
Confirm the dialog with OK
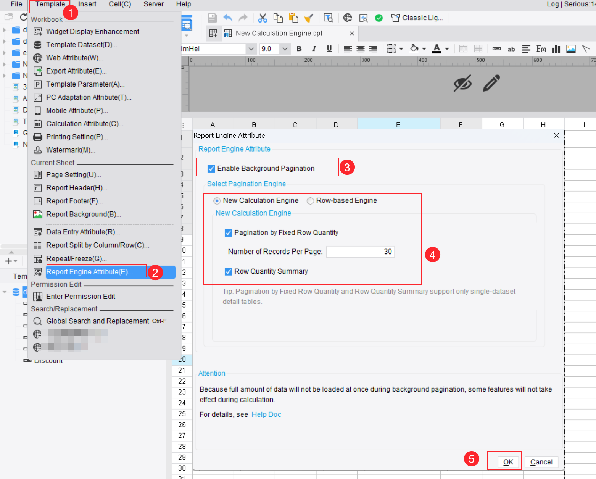(508, 462)
